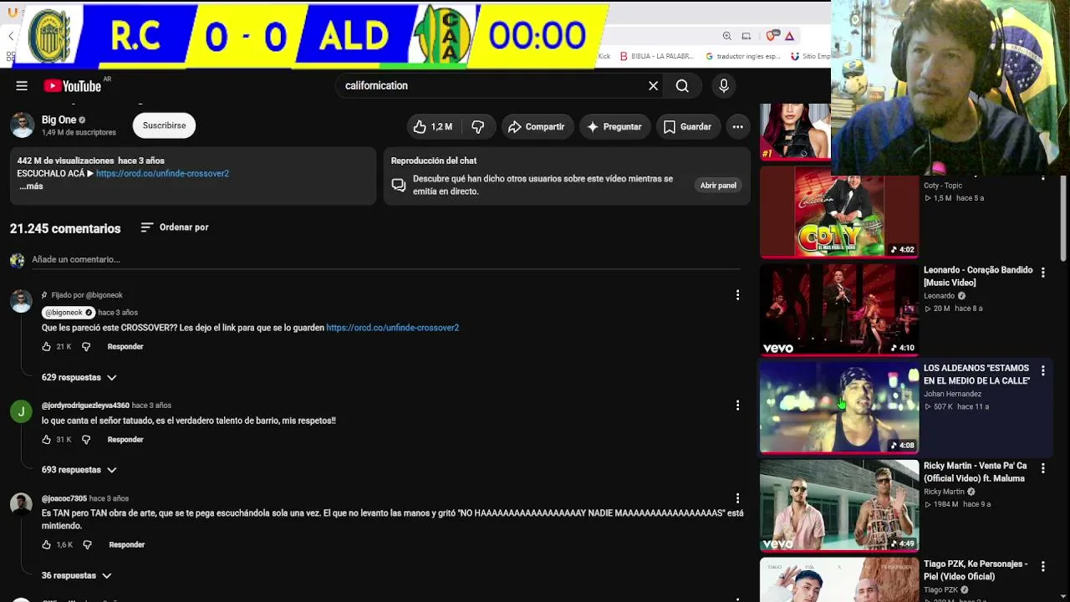The width and height of the screenshot is (1070, 602).
Task: Open the @jordyrodriguezleyva4360 profile link
Action: click(85, 406)
